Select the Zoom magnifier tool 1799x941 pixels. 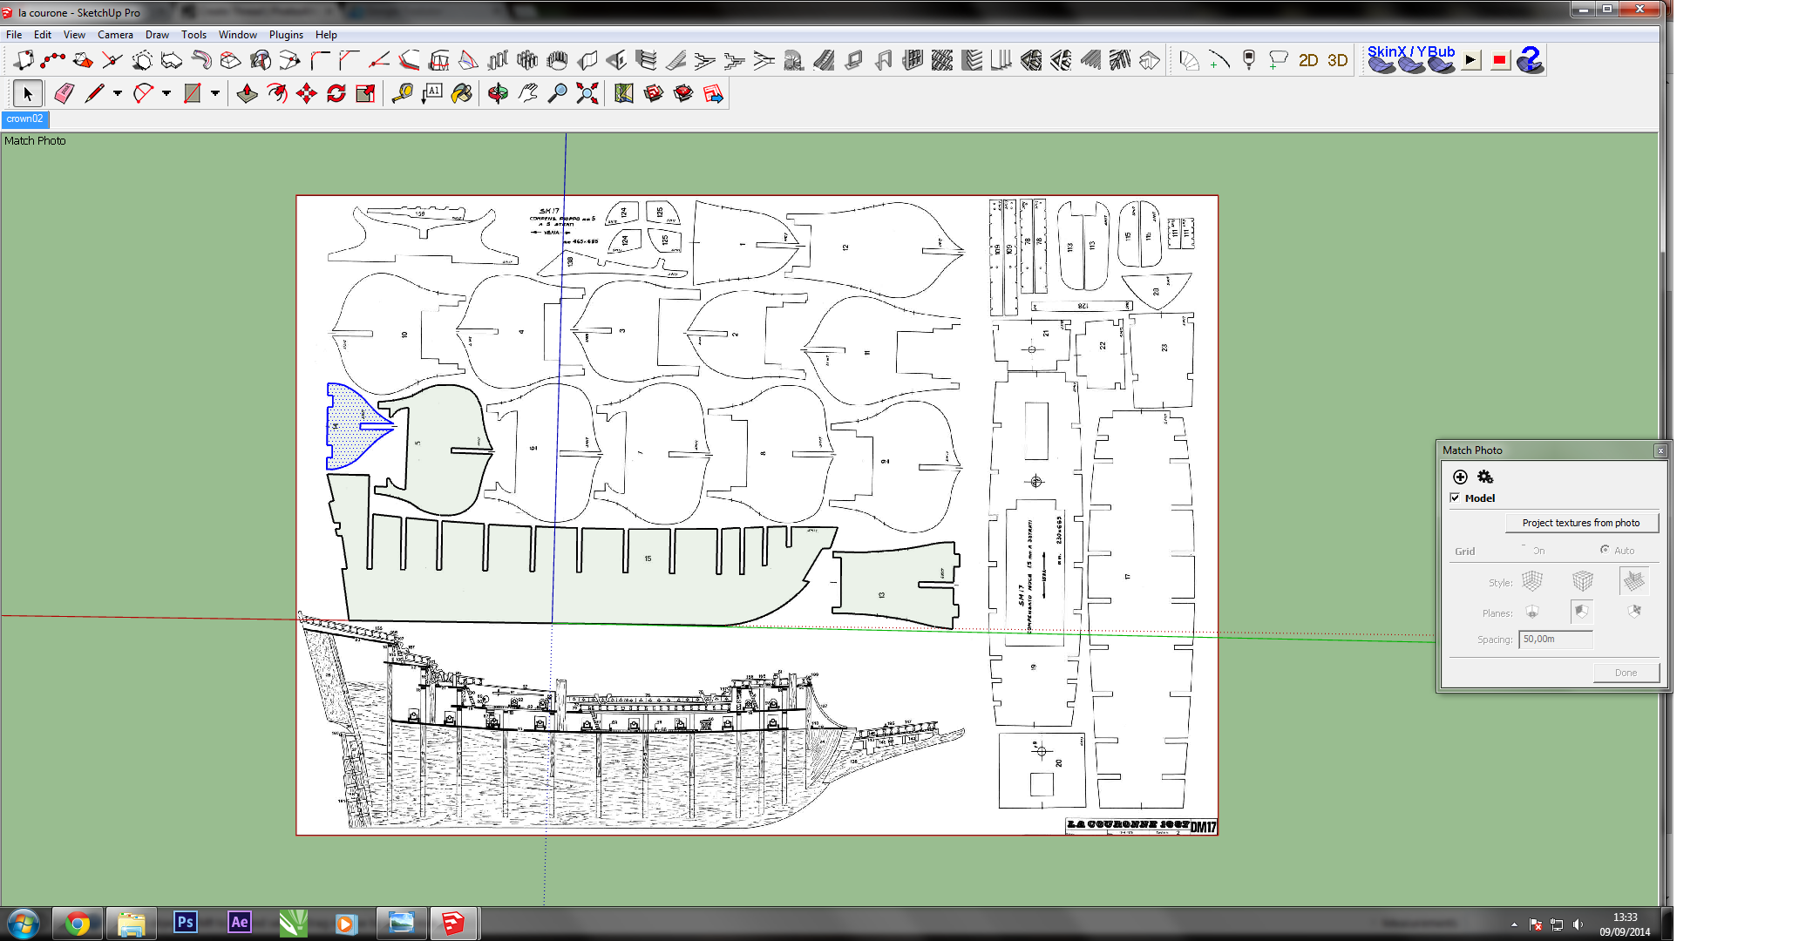tap(558, 93)
